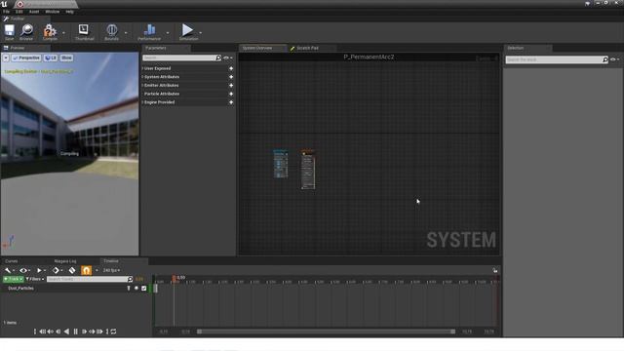This screenshot has height=351, width=624.
Task: Add a parameter to Engine Provided
Action: coord(231,102)
